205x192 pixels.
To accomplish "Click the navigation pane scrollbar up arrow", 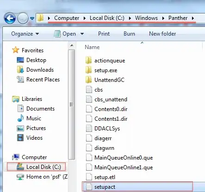I will click(x=72, y=45).
